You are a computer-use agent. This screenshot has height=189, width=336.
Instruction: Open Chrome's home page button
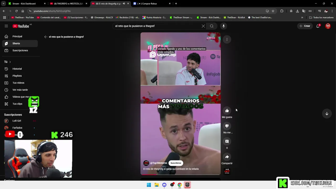click(23, 11)
